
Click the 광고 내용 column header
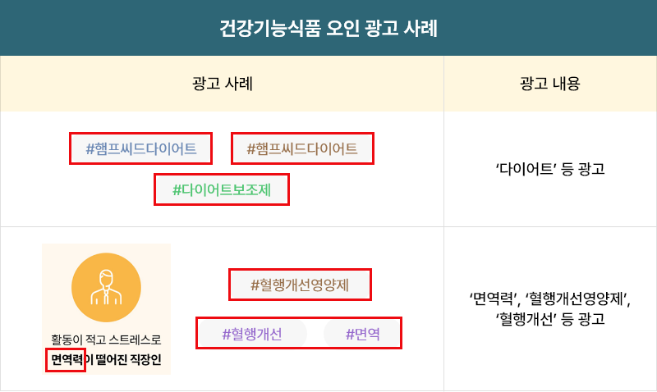point(549,84)
